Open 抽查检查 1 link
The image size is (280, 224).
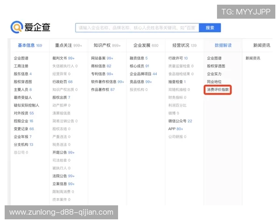click(177, 82)
